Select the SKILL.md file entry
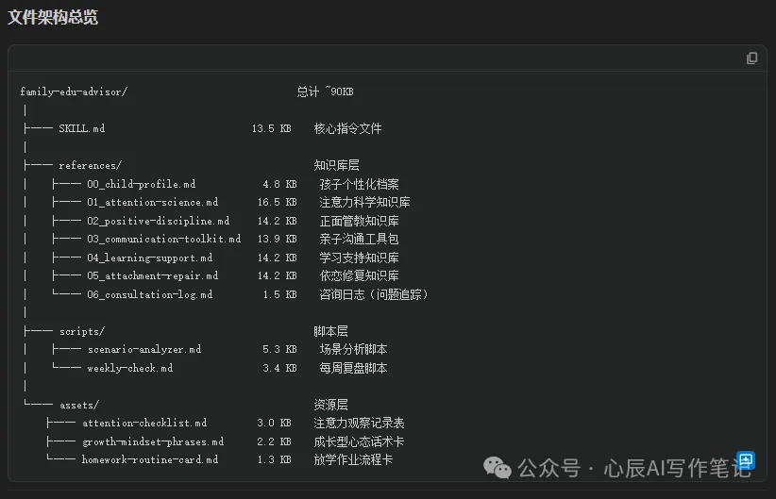 click(81, 128)
